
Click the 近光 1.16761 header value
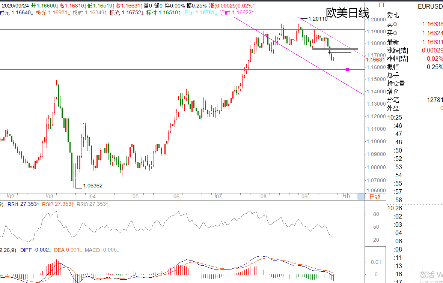[x=200, y=13]
